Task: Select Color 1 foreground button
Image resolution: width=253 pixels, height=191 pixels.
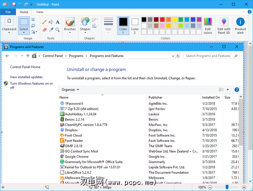Action: click(x=123, y=26)
